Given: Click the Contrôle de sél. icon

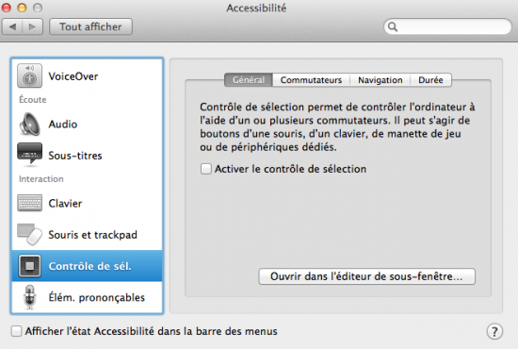Looking at the screenshot, I should pos(30,266).
